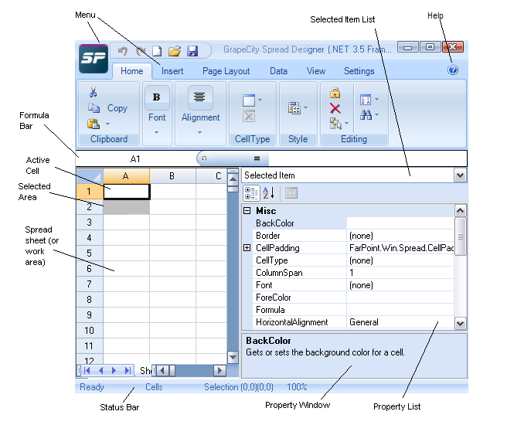Viewport: 524px width, 442px height.
Task: Click the Copy button
Action: click(108, 108)
